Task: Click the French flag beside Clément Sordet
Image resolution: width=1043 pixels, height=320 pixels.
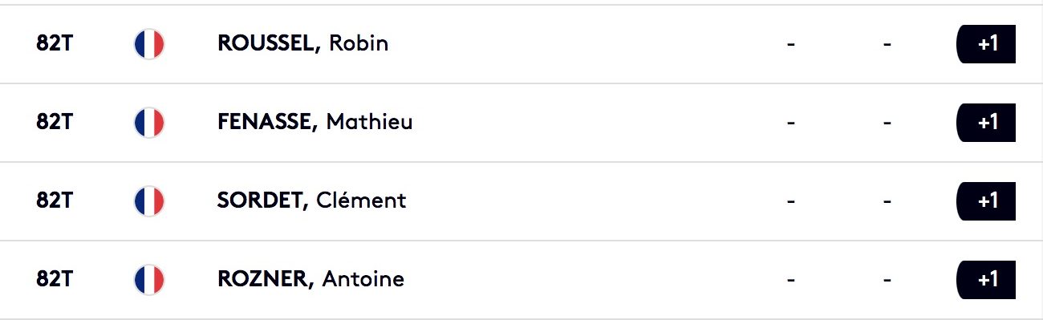Action: [x=148, y=201]
